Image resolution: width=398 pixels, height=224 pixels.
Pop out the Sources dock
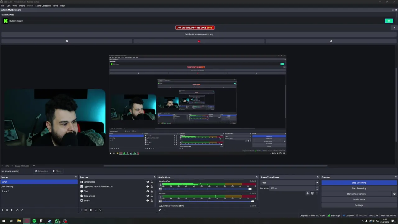pos(155,177)
